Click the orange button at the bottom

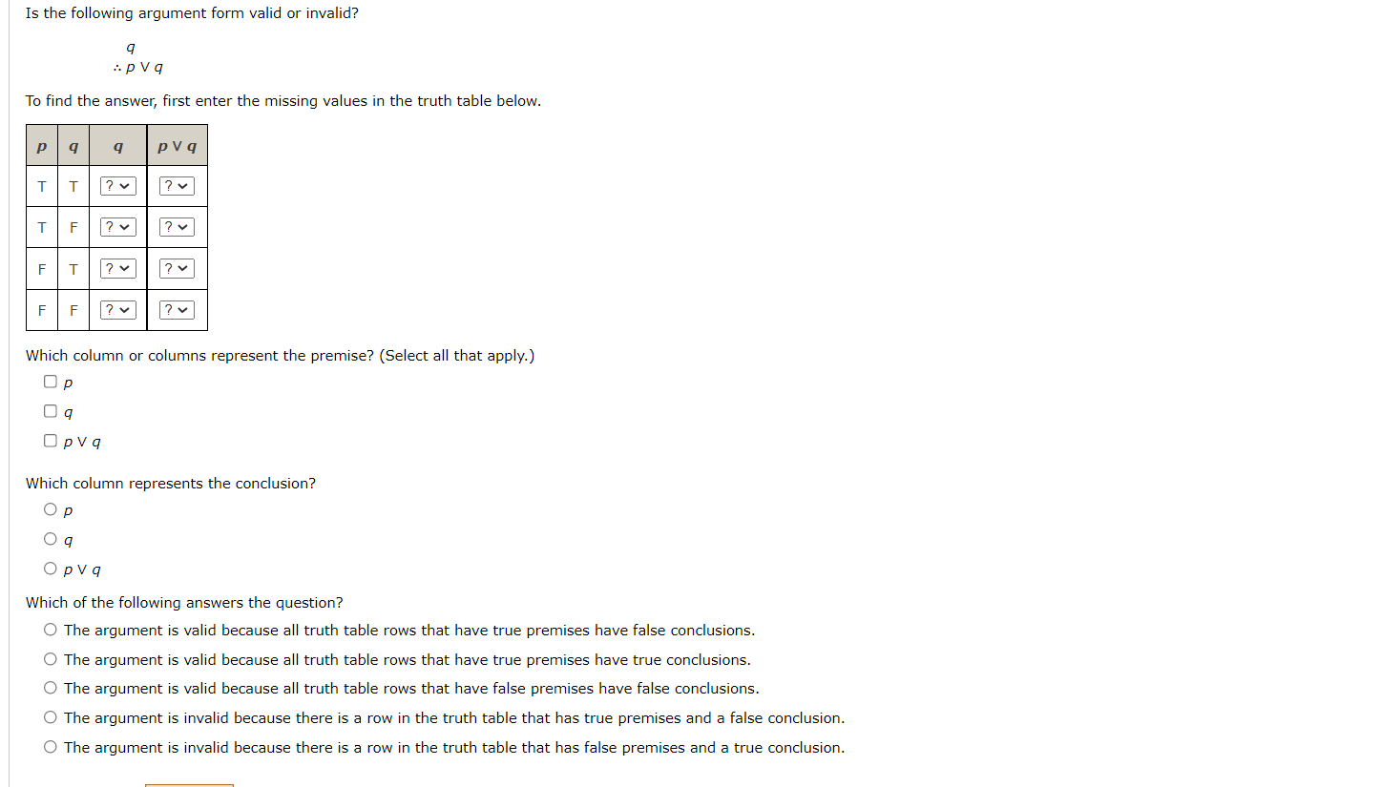188,785
